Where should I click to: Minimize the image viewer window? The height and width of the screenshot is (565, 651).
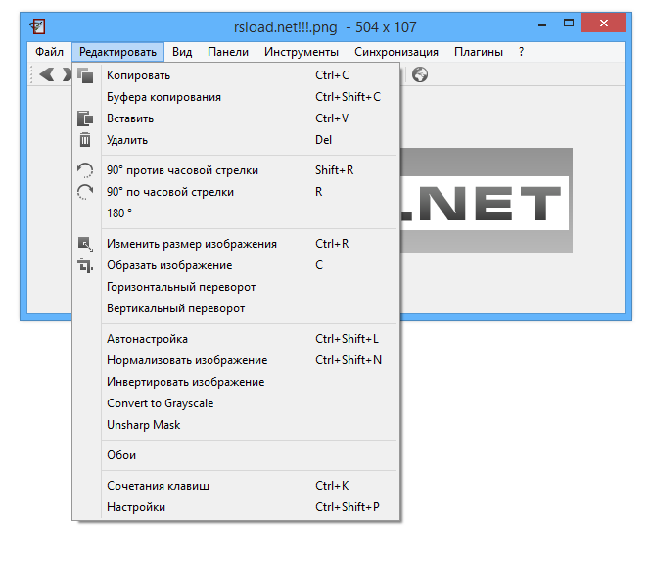coord(541,24)
